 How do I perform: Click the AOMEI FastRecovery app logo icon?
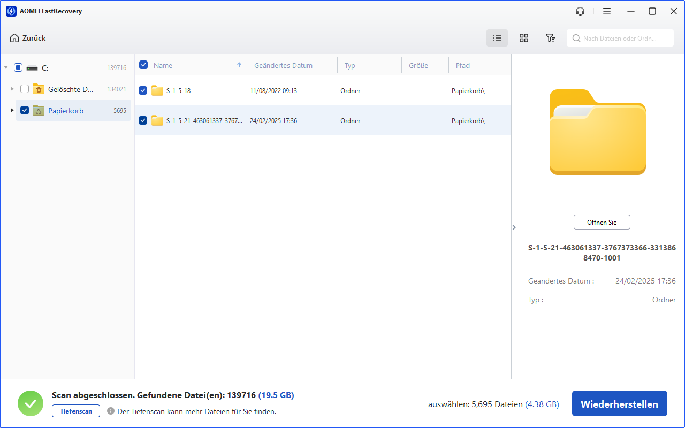coord(11,11)
